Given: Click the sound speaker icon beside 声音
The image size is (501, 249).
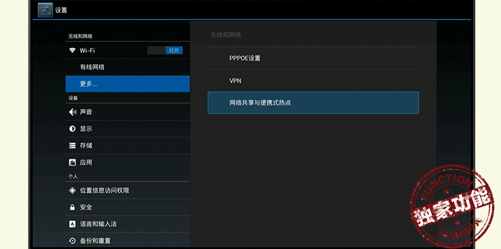Looking at the screenshot, I should click(x=72, y=112).
